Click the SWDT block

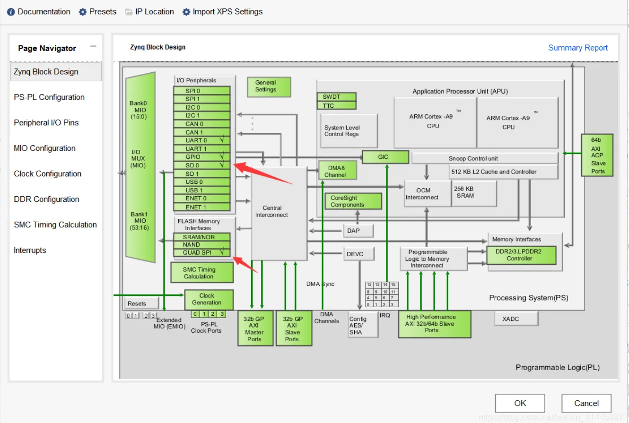336,97
